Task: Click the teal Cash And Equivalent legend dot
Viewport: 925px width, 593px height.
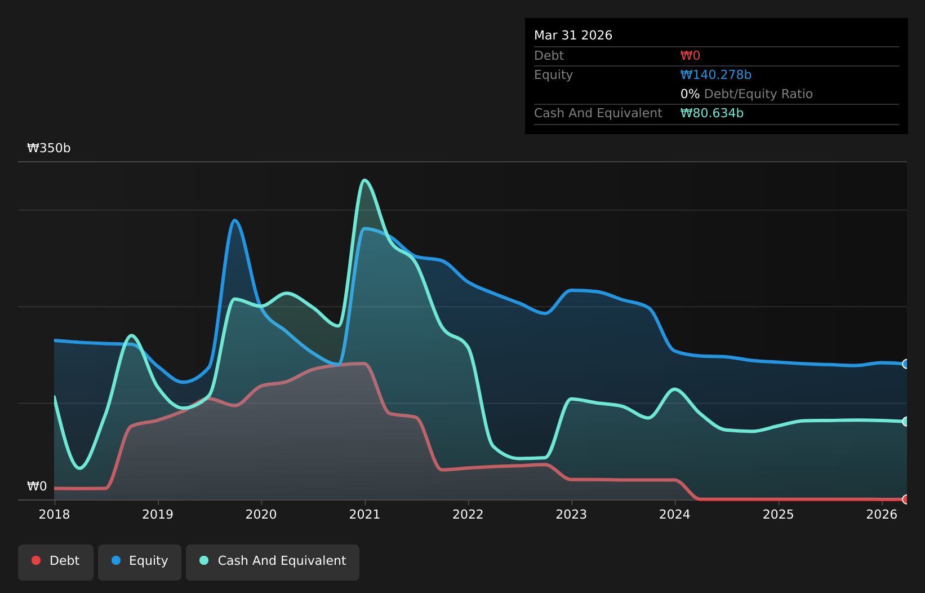Action: pyautogui.click(x=204, y=560)
